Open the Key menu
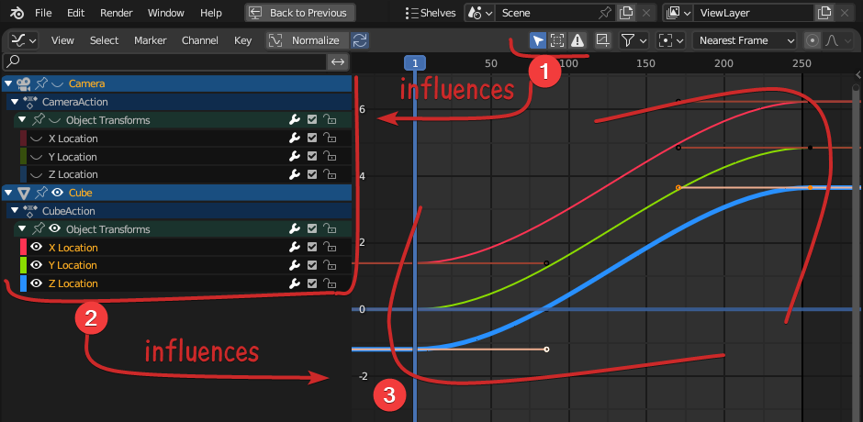Viewport: 863px width, 422px height. (x=242, y=40)
